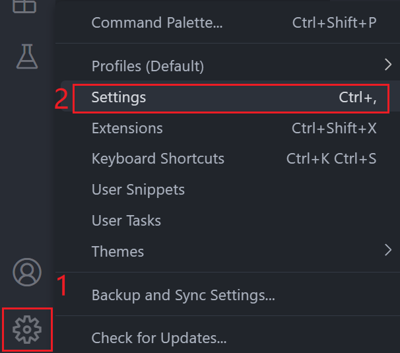Open the Themes submenu entry
Image resolution: width=400 pixels, height=353 pixels.
(x=117, y=251)
